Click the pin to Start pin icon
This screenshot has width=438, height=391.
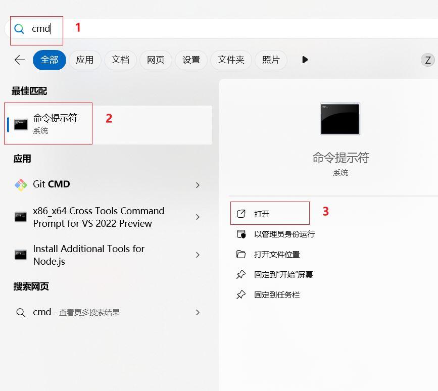pyautogui.click(x=241, y=274)
